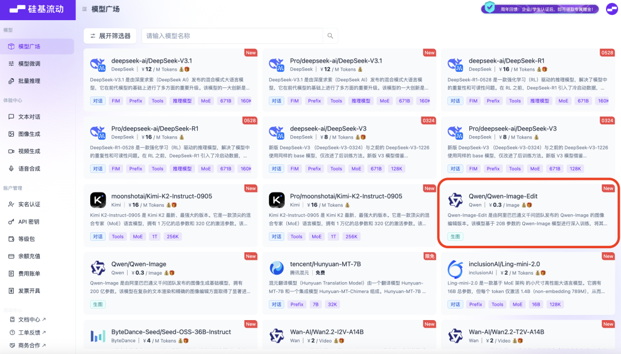Click 模型广场 page title in header
Viewport: 621px width, 354px height.
click(x=105, y=9)
